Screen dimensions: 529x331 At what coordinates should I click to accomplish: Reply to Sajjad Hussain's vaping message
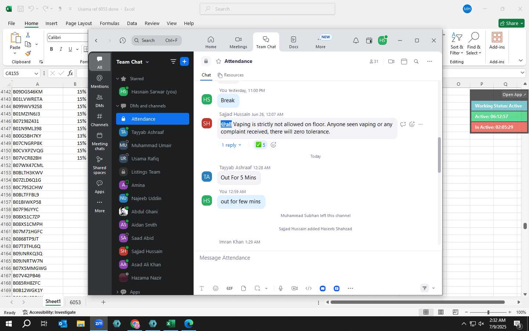click(x=403, y=124)
